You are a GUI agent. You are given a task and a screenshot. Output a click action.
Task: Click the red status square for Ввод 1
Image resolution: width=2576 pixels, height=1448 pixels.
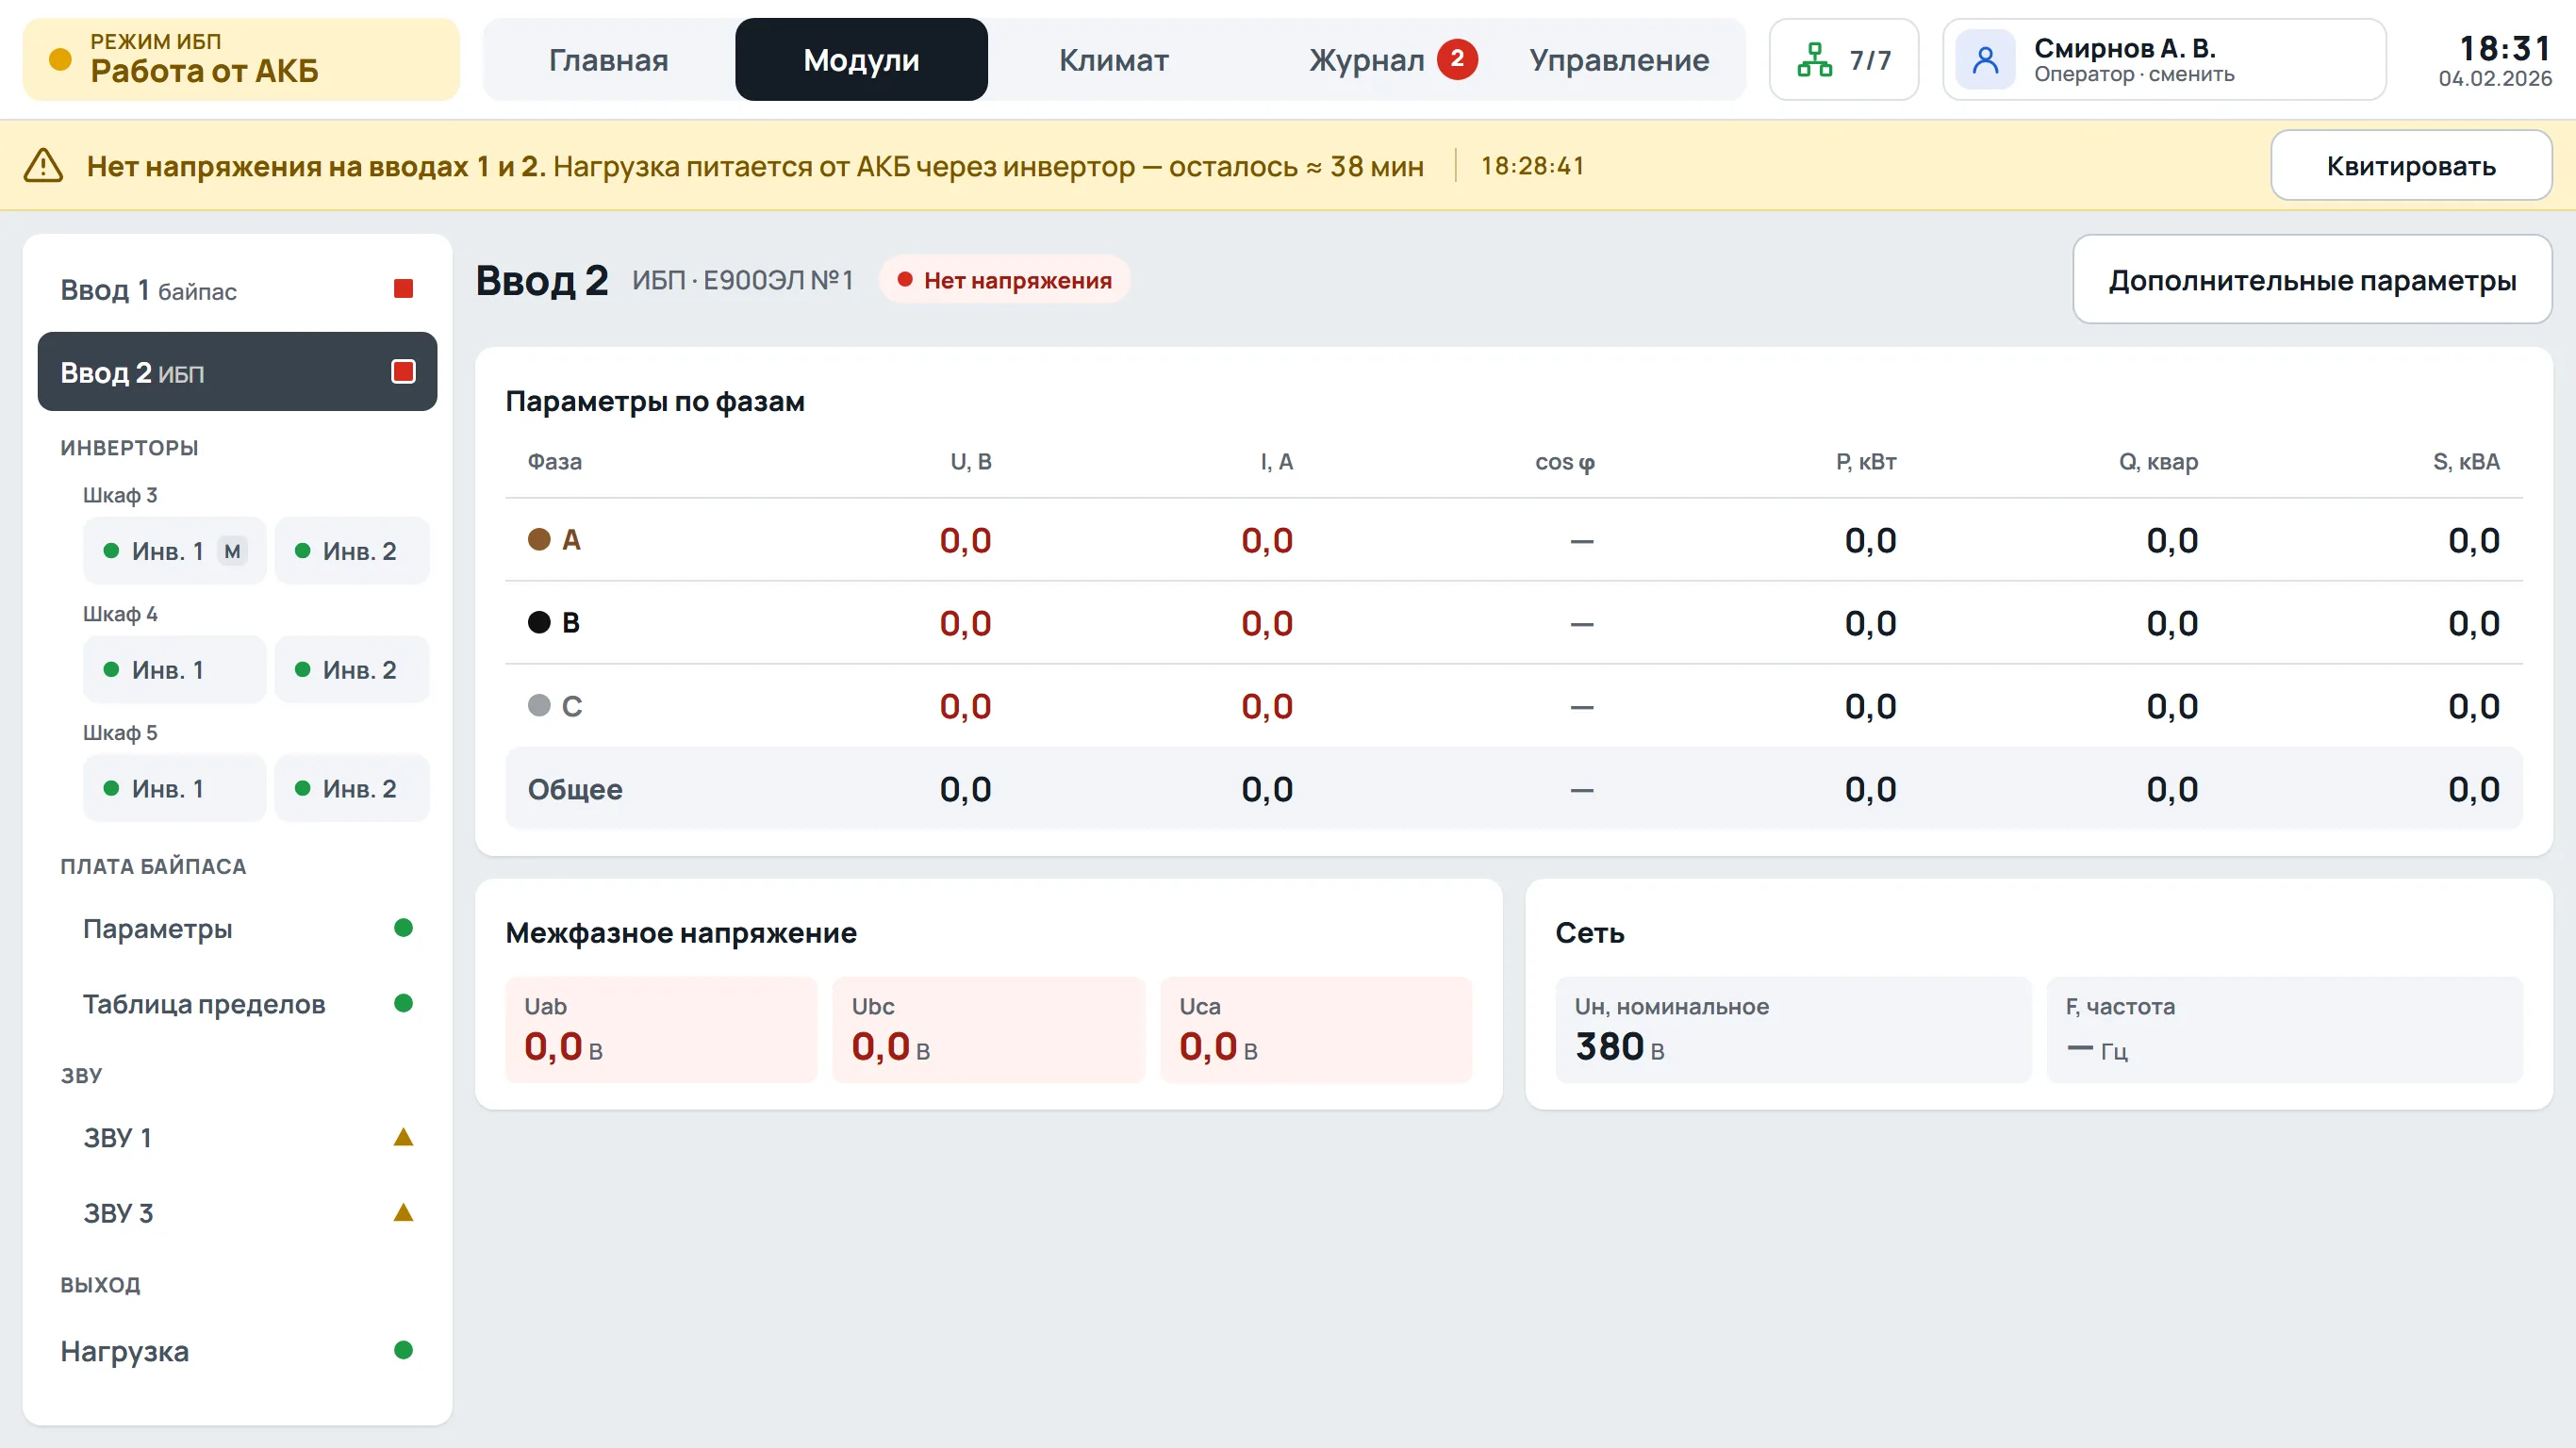pos(403,289)
